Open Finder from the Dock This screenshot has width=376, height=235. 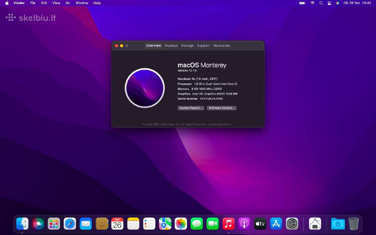tap(22, 224)
